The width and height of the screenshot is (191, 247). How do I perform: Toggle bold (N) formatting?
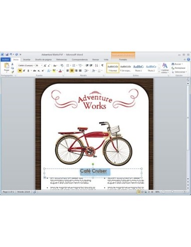(x=20, y=71)
